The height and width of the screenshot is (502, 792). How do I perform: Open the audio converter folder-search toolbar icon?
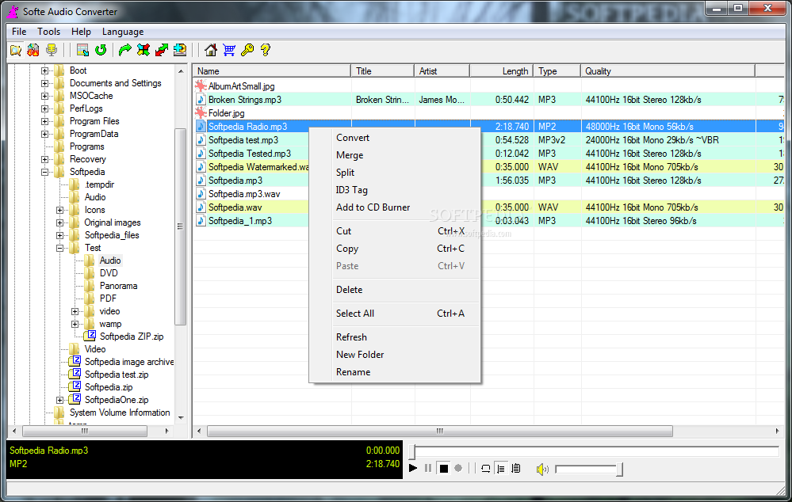click(x=16, y=50)
